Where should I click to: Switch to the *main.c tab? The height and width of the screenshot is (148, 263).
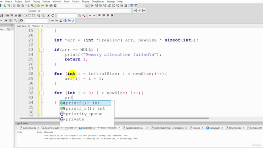point(36,26)
